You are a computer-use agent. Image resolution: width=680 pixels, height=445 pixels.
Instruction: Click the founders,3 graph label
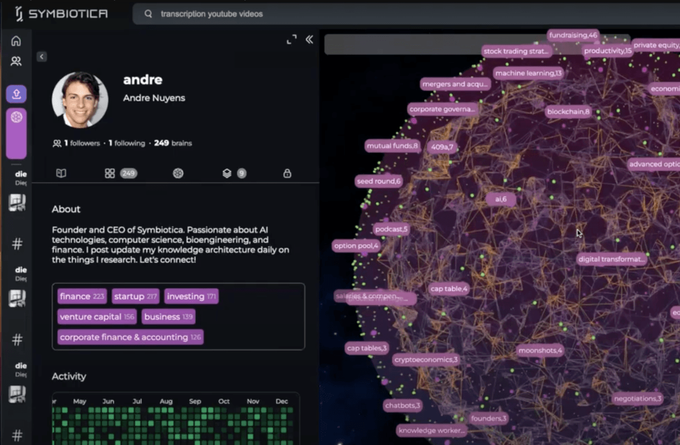click(x=489, y=418)
